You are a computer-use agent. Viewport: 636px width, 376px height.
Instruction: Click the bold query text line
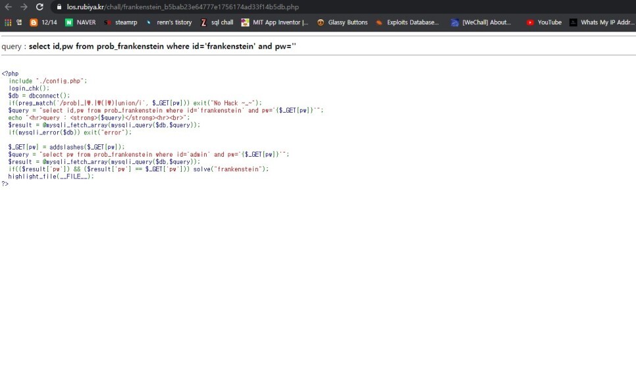(x=162, y=46)
